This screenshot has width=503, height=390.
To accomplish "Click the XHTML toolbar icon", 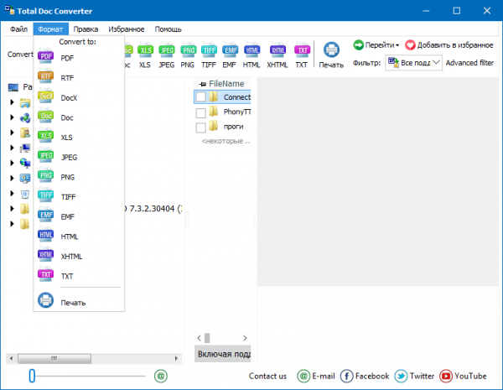I will (x=277, y=55).
